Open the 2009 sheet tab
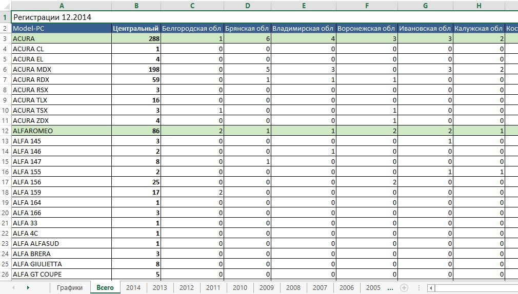 coord(267,287)
